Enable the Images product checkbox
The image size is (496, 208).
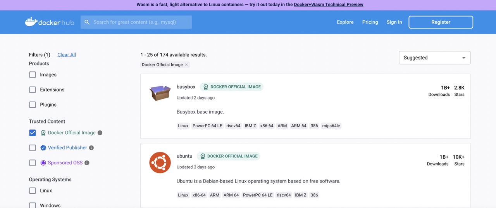click(33, 75)
